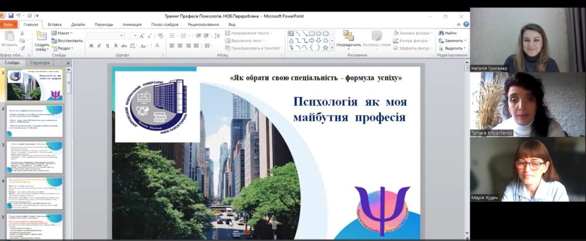This screenshot has width=586, height=241.
Task: Open the Выделить select dropdown
Action: (452, 48)
